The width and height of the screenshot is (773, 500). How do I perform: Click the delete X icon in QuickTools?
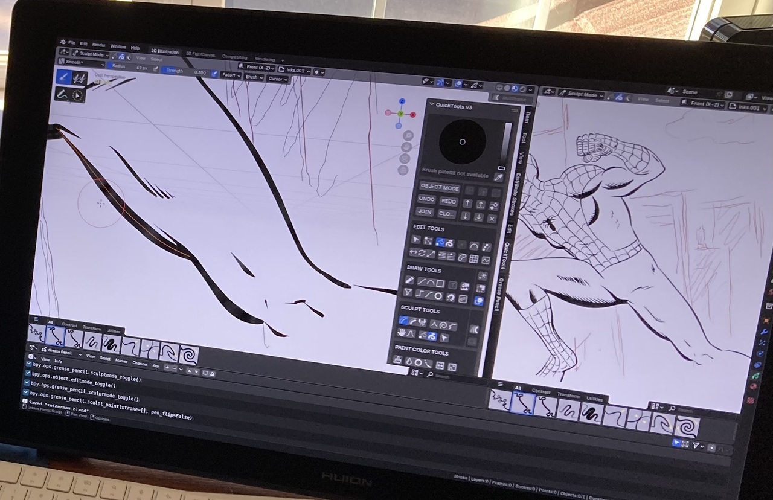492,219
